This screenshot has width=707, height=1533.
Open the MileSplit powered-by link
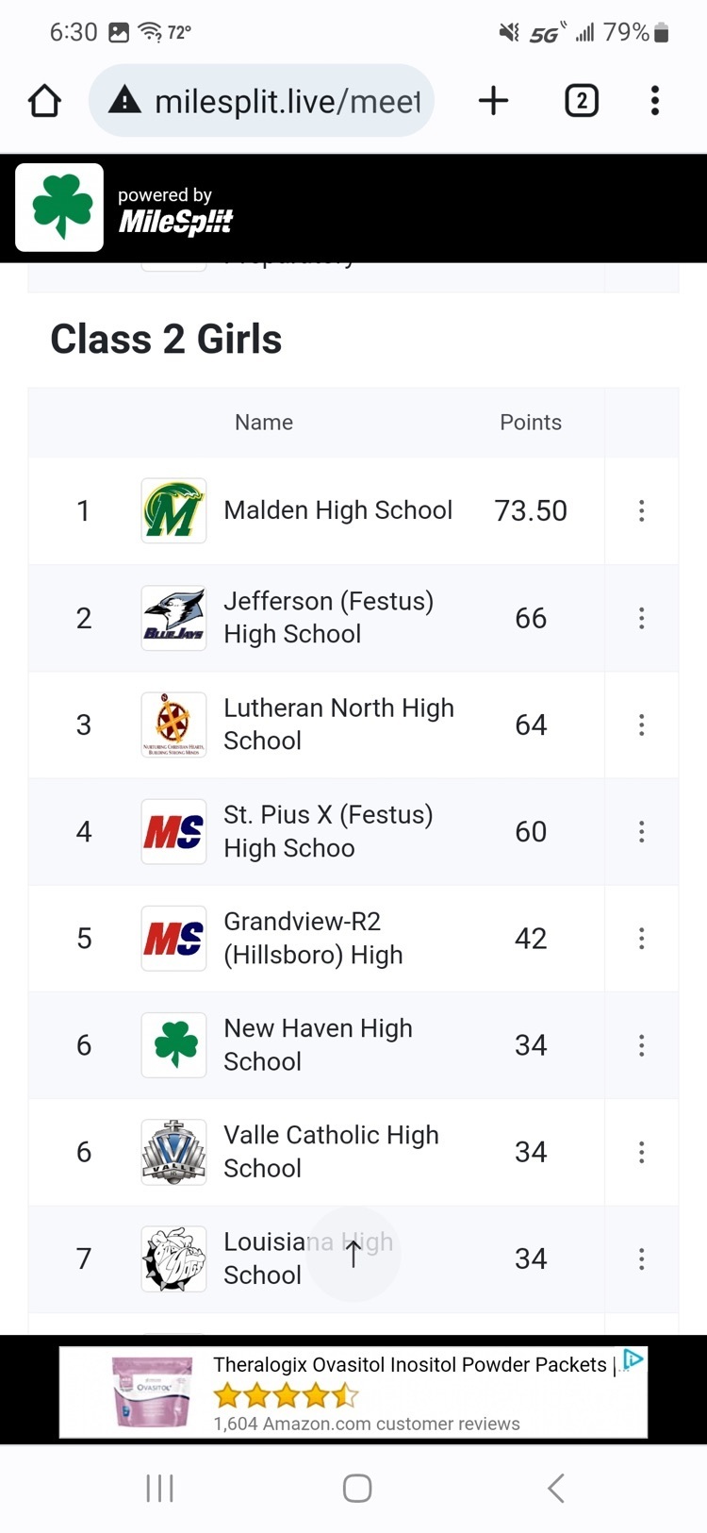[x=175, y=209]
